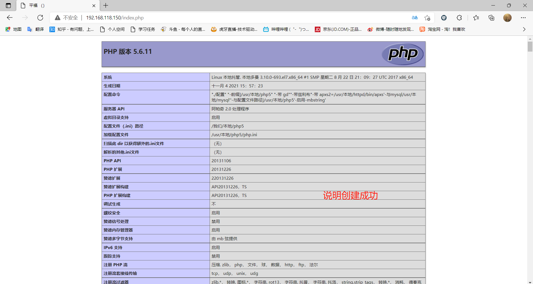Open the browser extensions puzzle icon
Screen dimensions: 533x284
(x=459, y=18)
